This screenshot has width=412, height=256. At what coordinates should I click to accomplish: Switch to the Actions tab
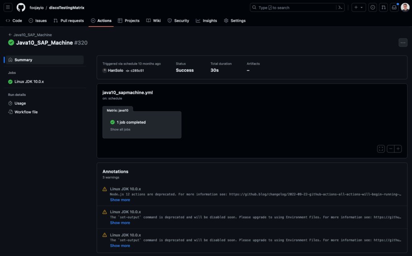pos(101,20)
